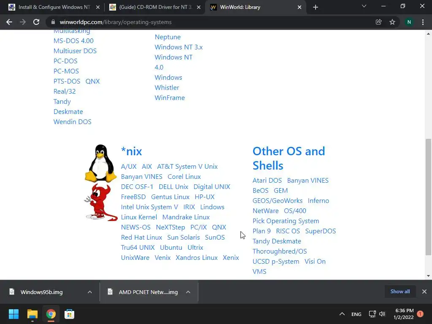Open the RISC OS link
This screenshot has height=324, width=432.
click(x=288, y=231)
